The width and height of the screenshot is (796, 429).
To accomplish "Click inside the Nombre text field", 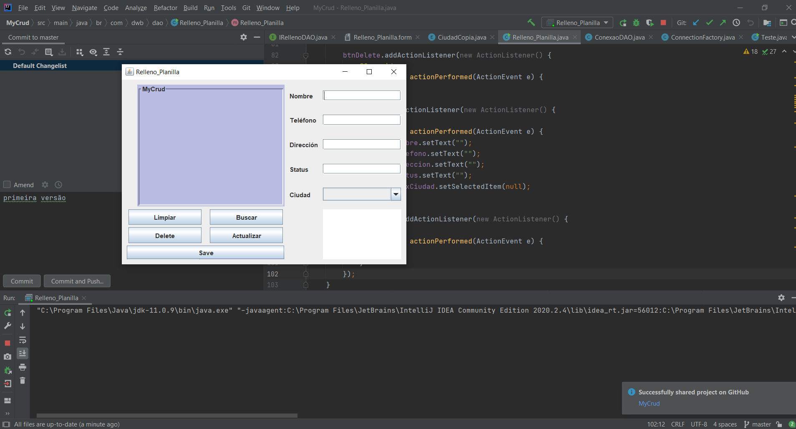I will tap(361, 95).
